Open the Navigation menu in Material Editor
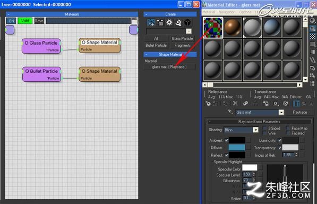317x204 pixels. [x=227, y=12]
